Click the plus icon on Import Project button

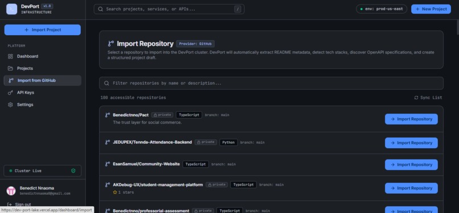click(27, 30)
